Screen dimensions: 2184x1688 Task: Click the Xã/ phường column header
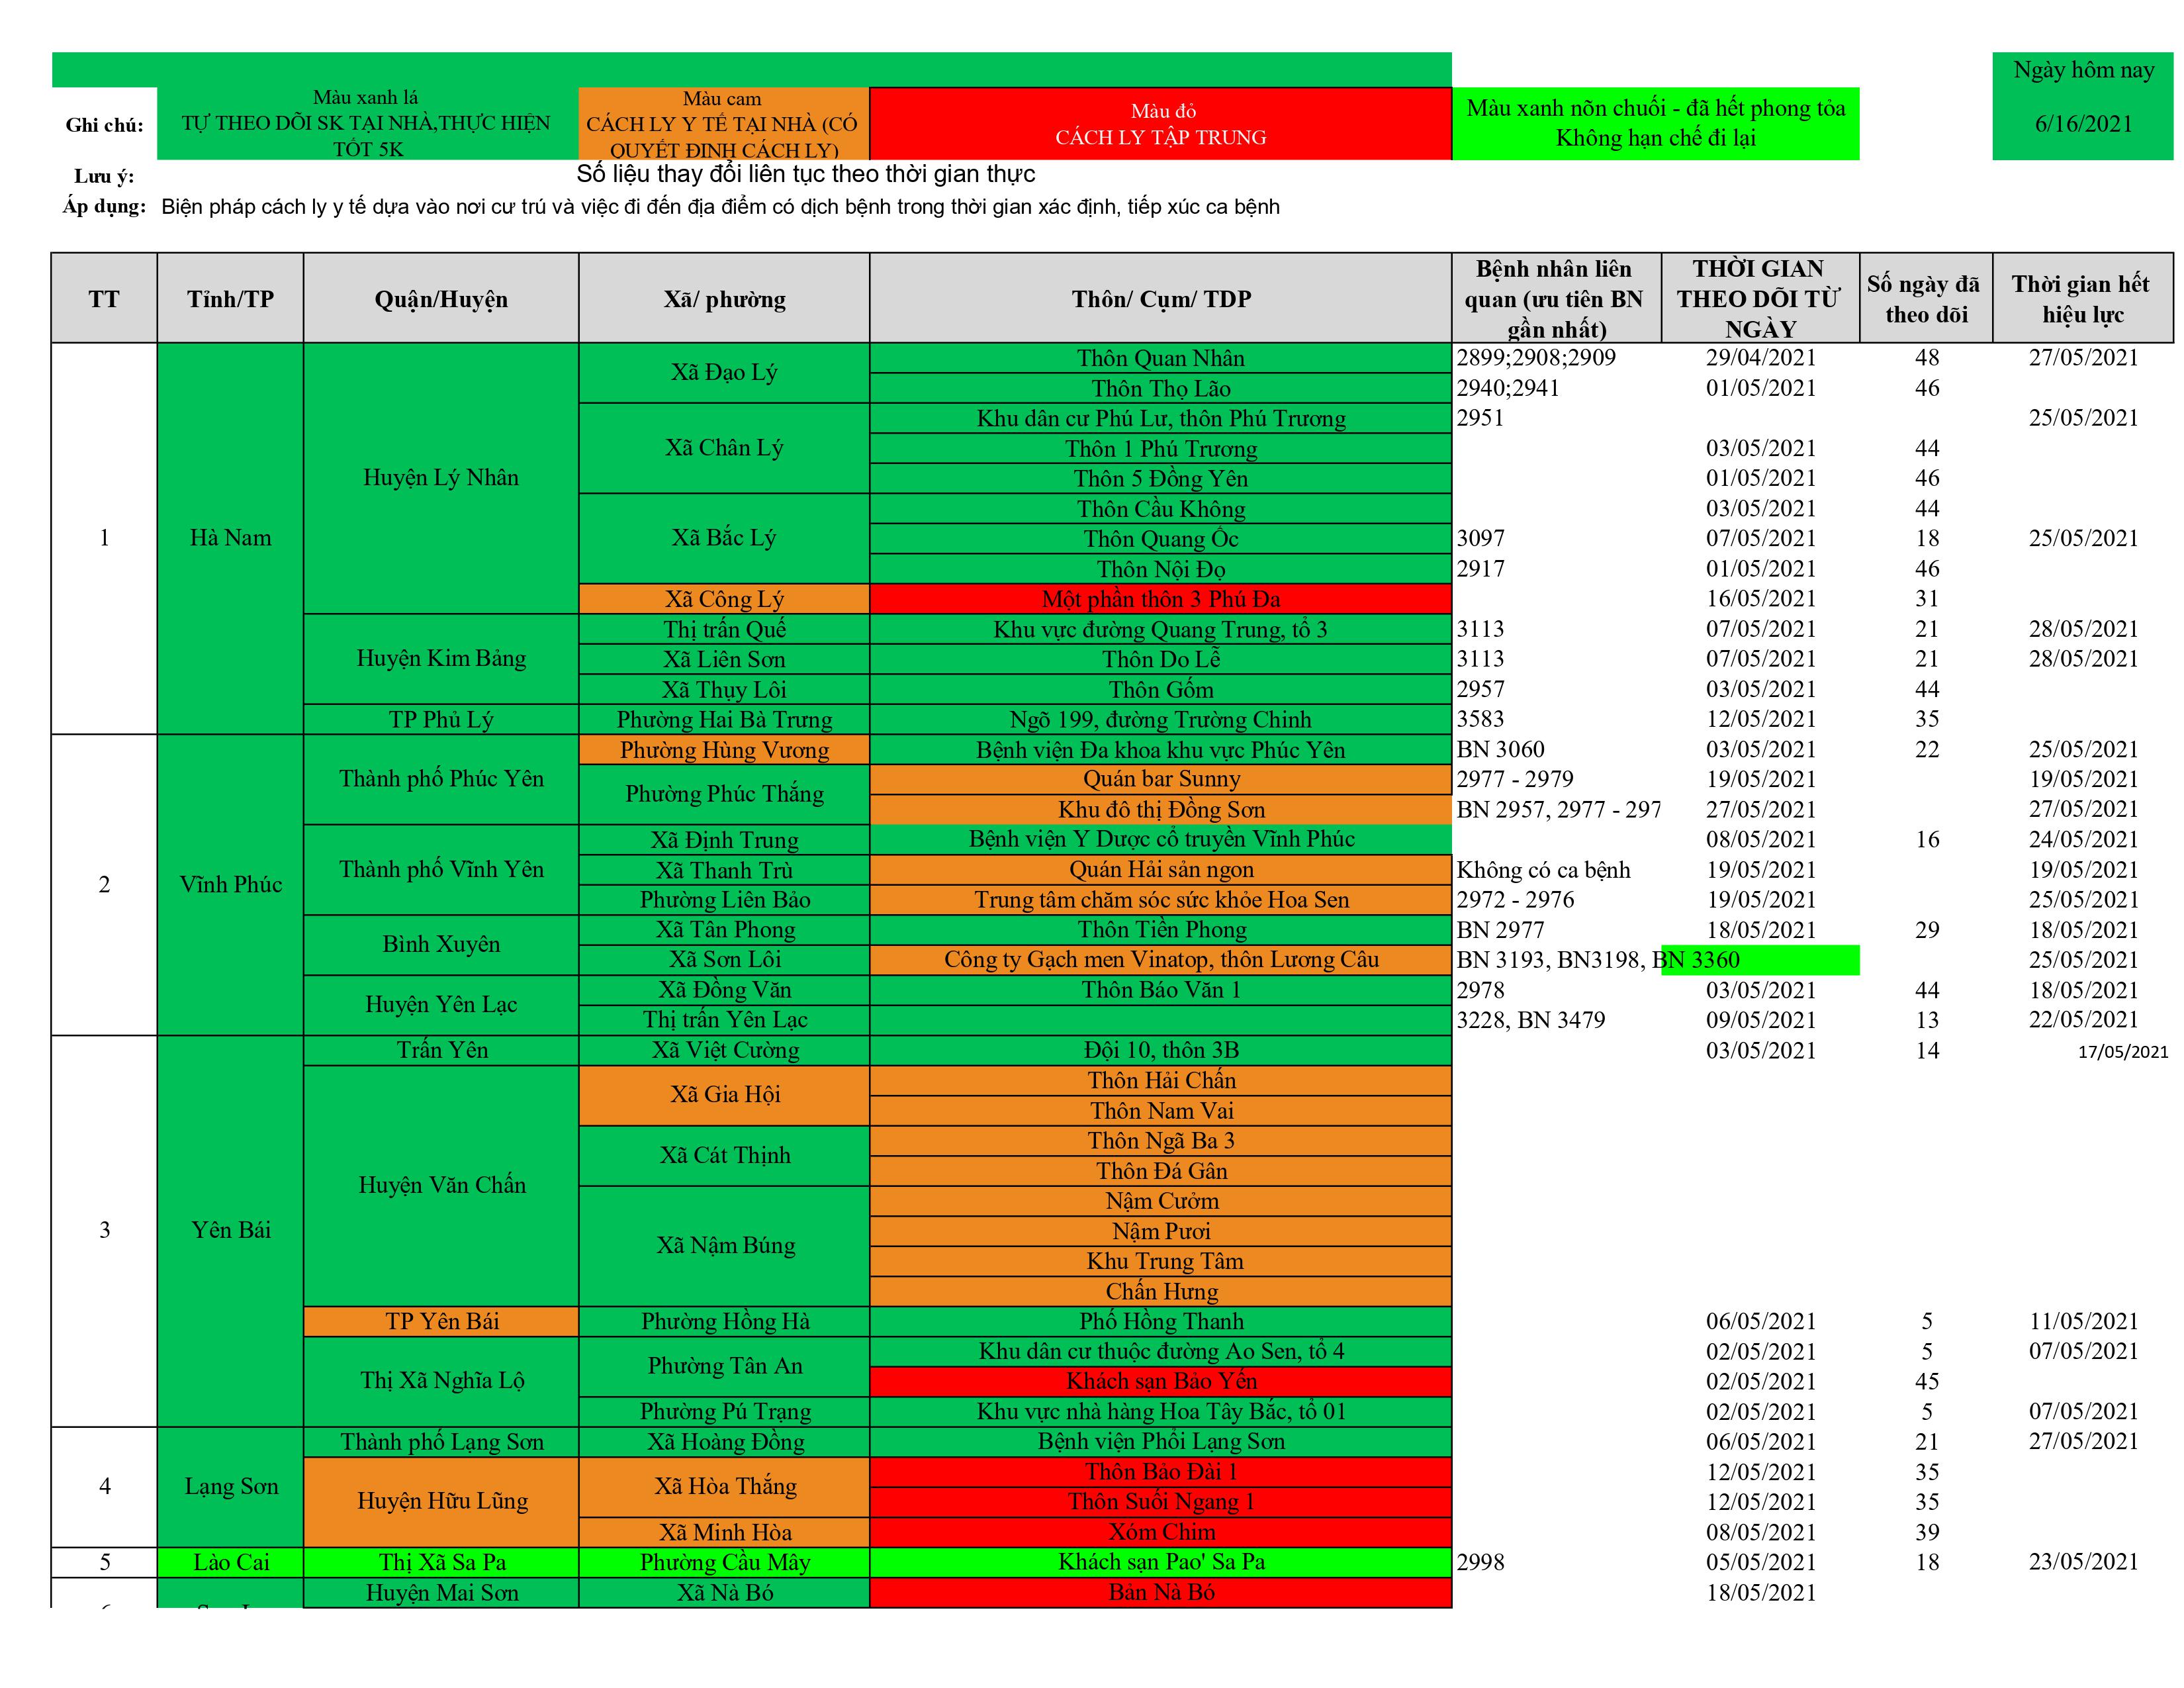724,299
